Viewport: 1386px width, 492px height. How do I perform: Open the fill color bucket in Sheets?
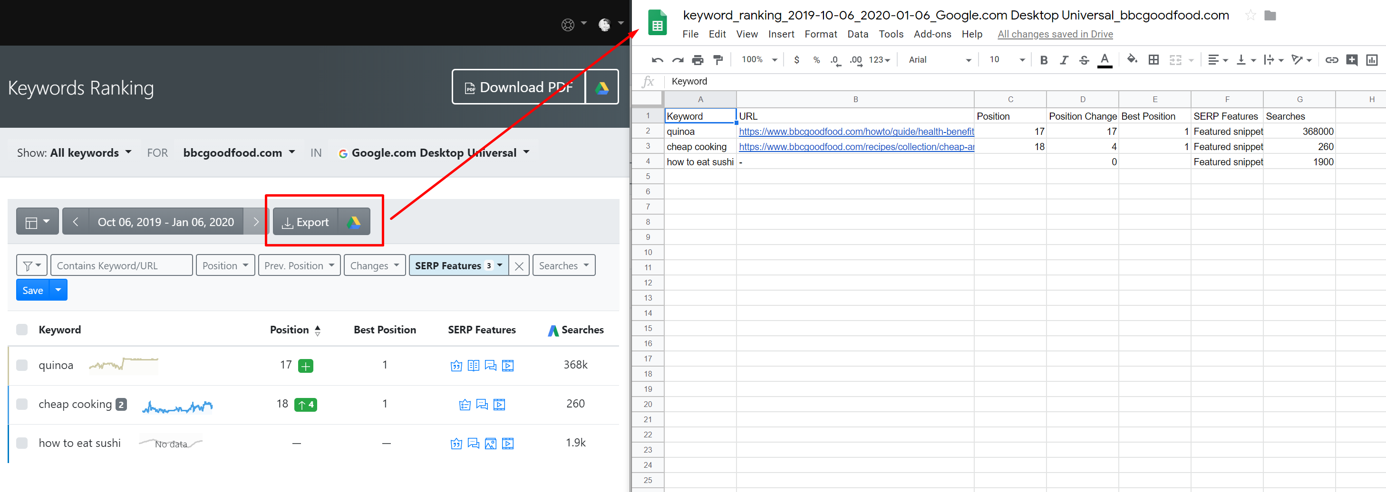[x=1132, y=59]
